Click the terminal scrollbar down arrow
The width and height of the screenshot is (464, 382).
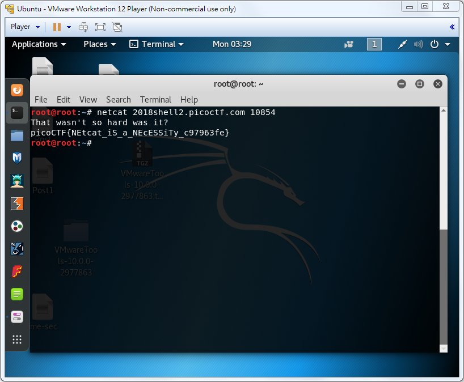click(x=443, y=349)
